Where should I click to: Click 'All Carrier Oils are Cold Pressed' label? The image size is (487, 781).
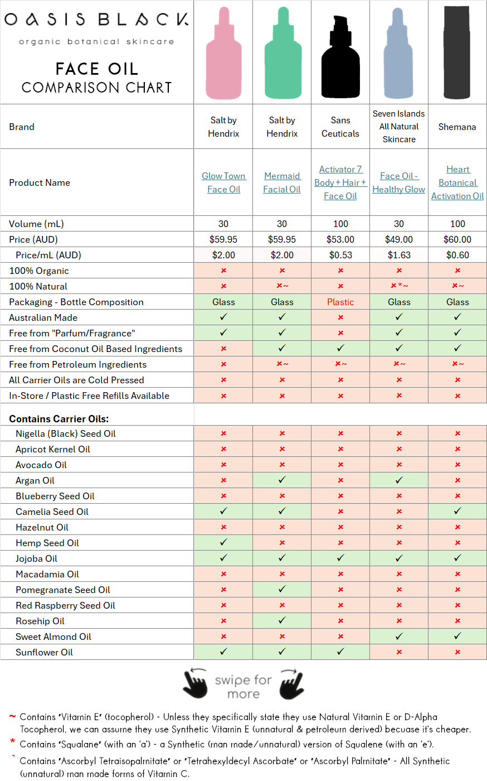coord(76,380)
